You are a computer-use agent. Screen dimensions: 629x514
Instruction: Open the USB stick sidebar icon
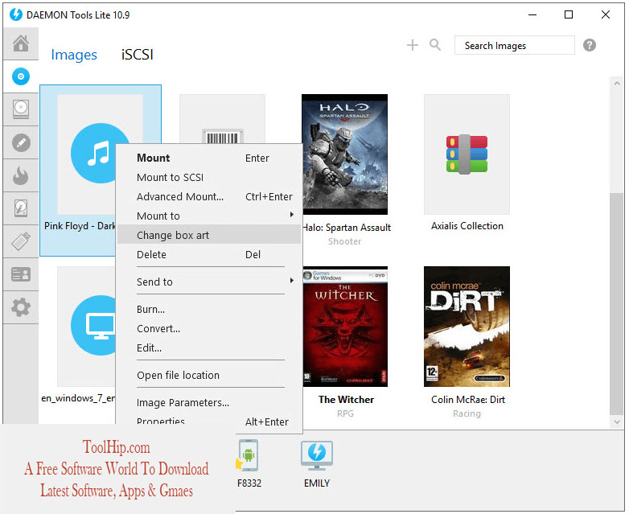(21, 241)
